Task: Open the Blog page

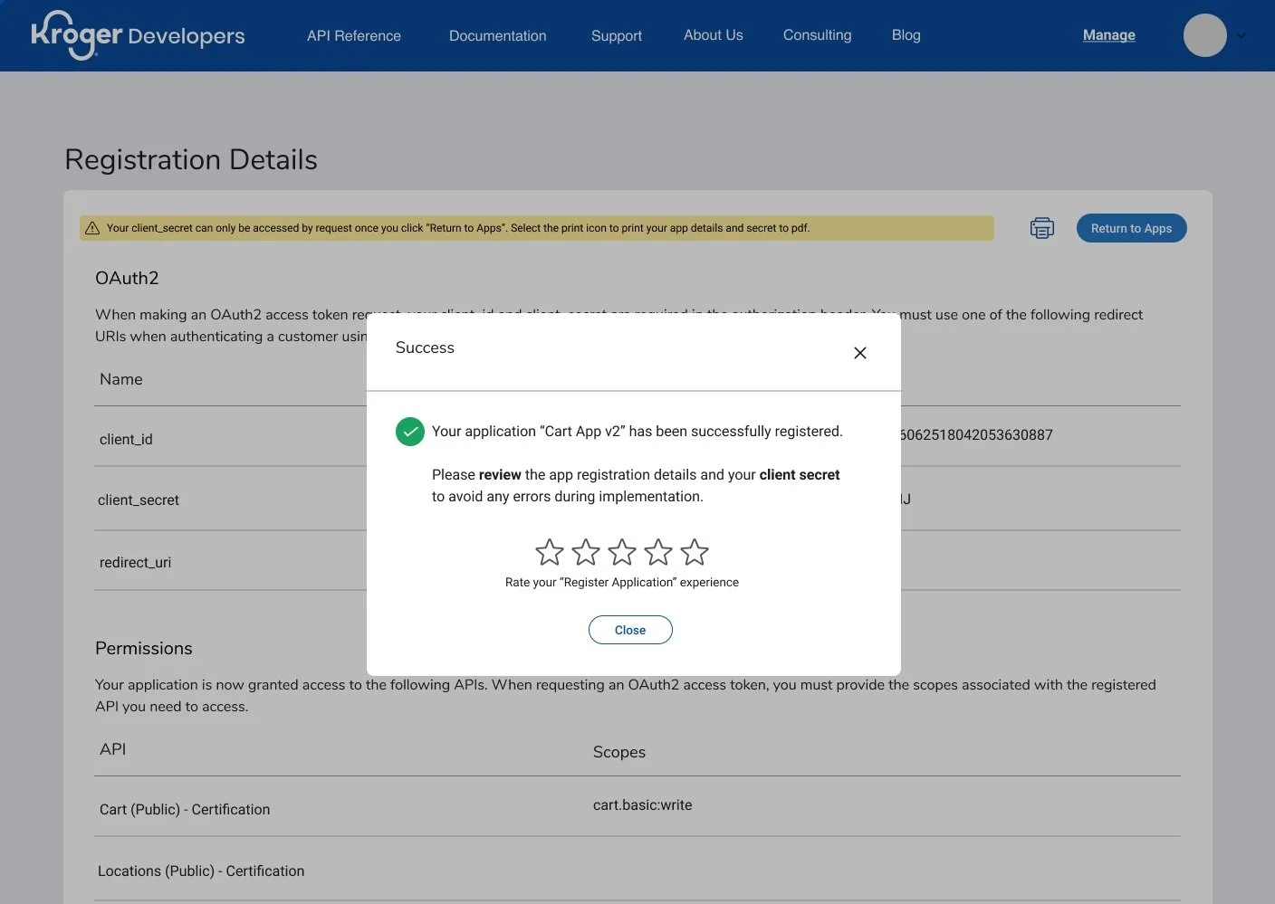Action: [x=906, y=34]
